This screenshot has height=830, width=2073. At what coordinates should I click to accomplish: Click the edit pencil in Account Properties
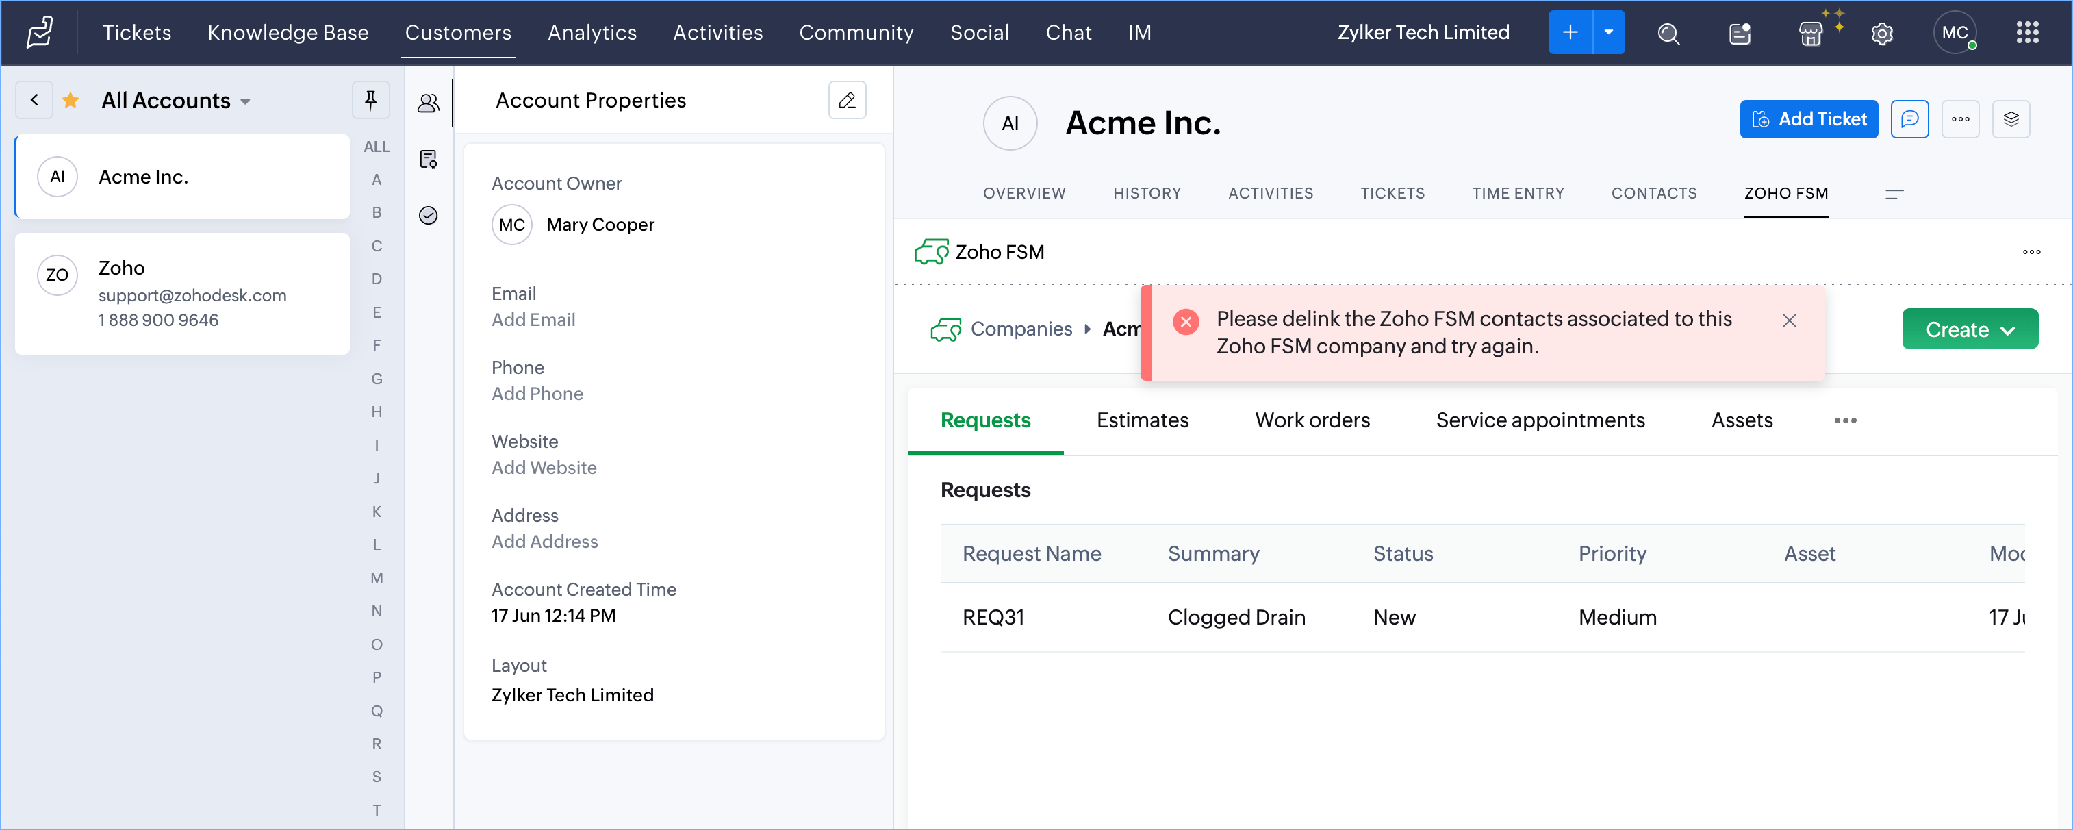(847, 100)
